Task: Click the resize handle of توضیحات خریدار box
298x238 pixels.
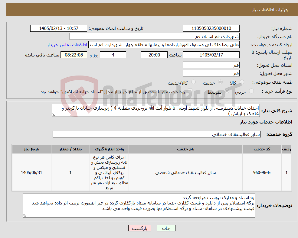Action: 25,215
